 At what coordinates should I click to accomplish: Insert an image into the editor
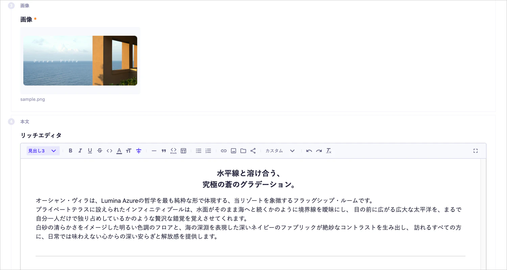click(x=233, y=151)
